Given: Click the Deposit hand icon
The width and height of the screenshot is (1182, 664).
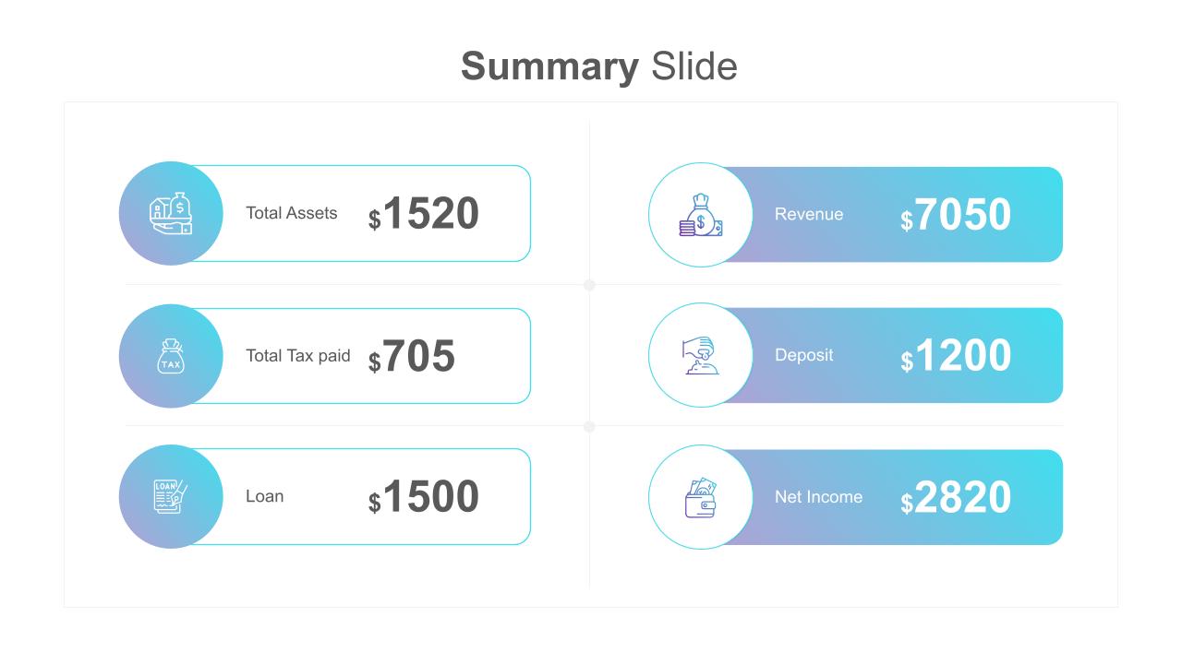Looking at the screenshot, I should [701, 355].
